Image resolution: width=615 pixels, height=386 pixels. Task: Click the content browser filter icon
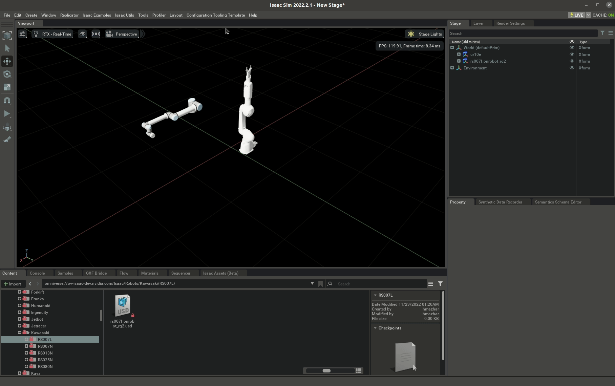[440, 284]
